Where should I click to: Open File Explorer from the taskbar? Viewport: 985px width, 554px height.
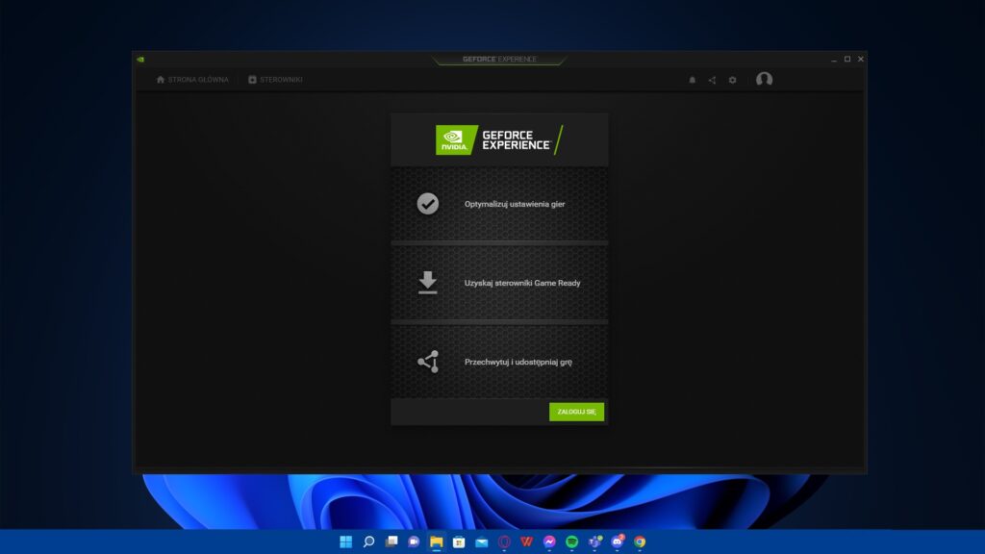pyautogui.click(x=437, y=541)
